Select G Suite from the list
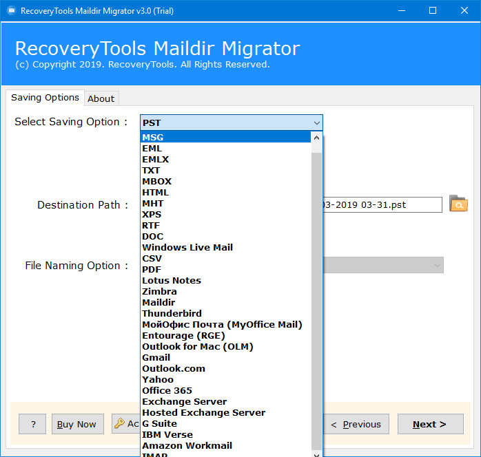Image resolution: width=481 pixels, height=457 pixels. 226,424
